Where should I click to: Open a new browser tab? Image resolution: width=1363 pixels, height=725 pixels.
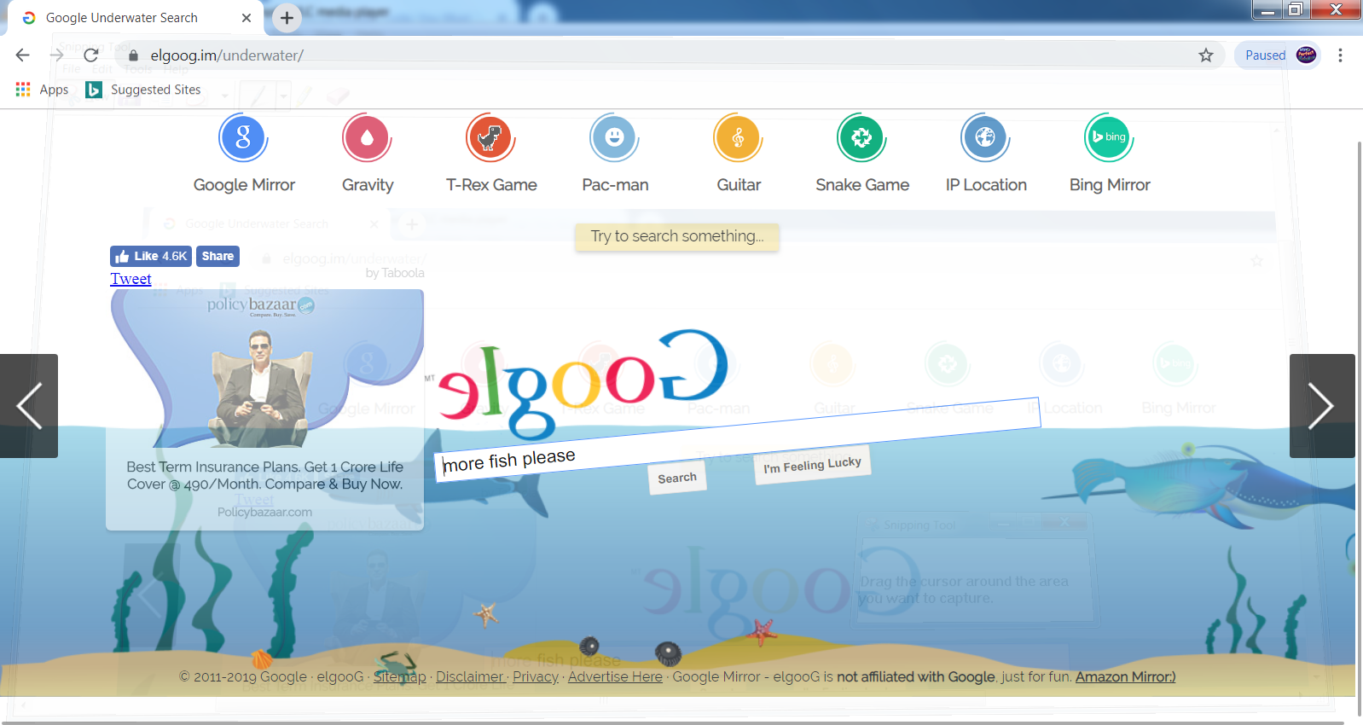click(x=287, y=17)
